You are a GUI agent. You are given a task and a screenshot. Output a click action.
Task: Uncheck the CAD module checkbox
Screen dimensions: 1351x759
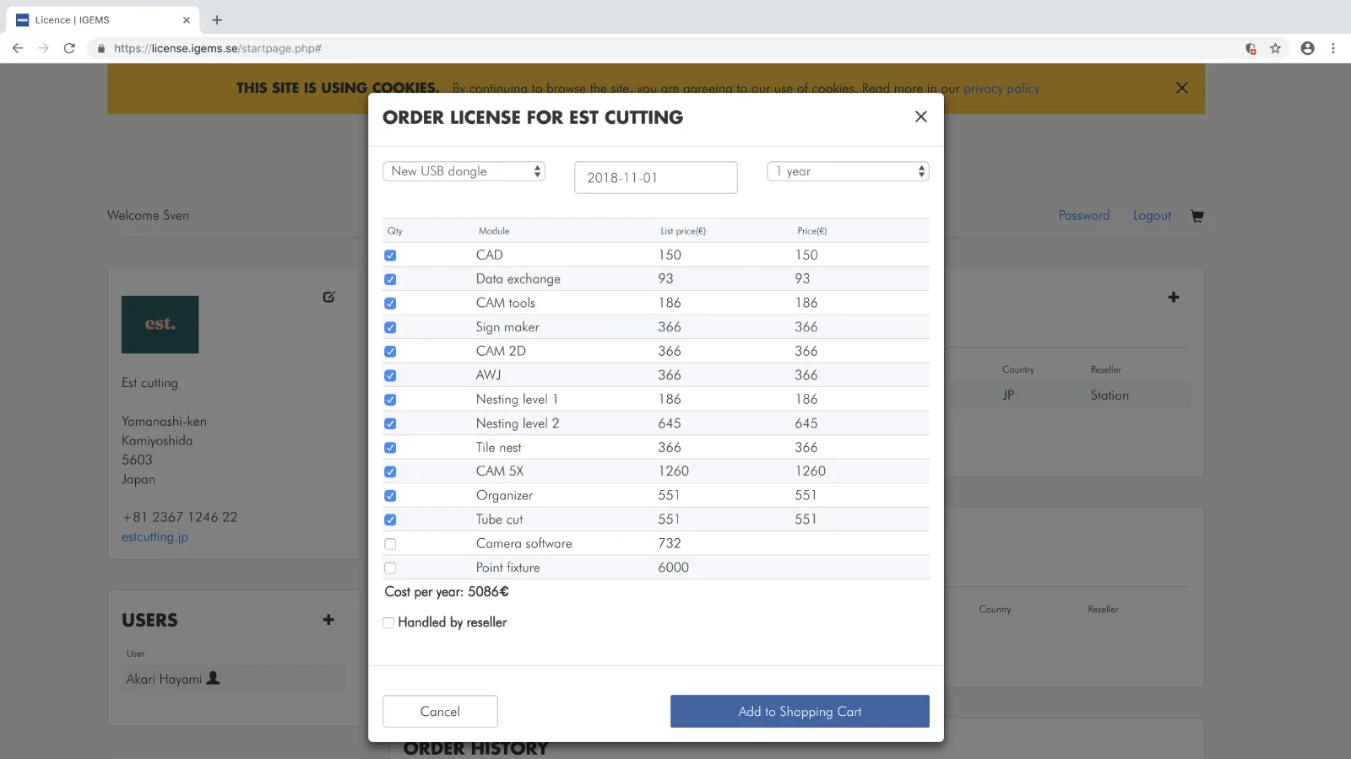tap(390, 256)
